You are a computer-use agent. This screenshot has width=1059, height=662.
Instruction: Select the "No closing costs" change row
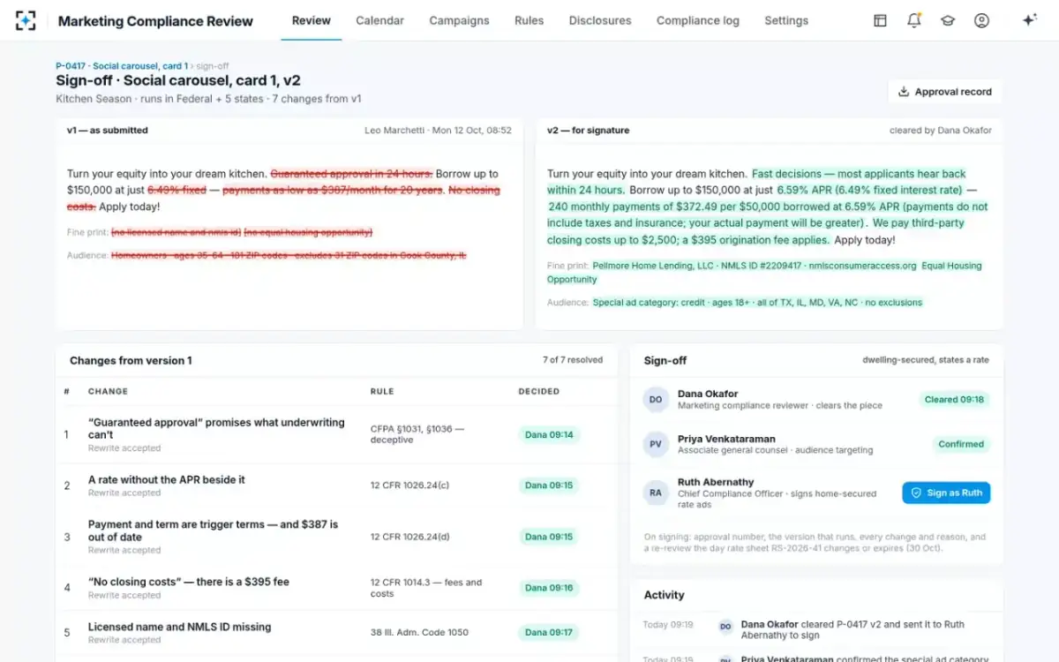point(336,587)
